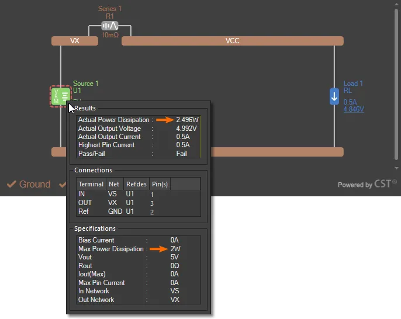Select the VX net bar
This screenshot has width=401, height=319.
[75, 41]
